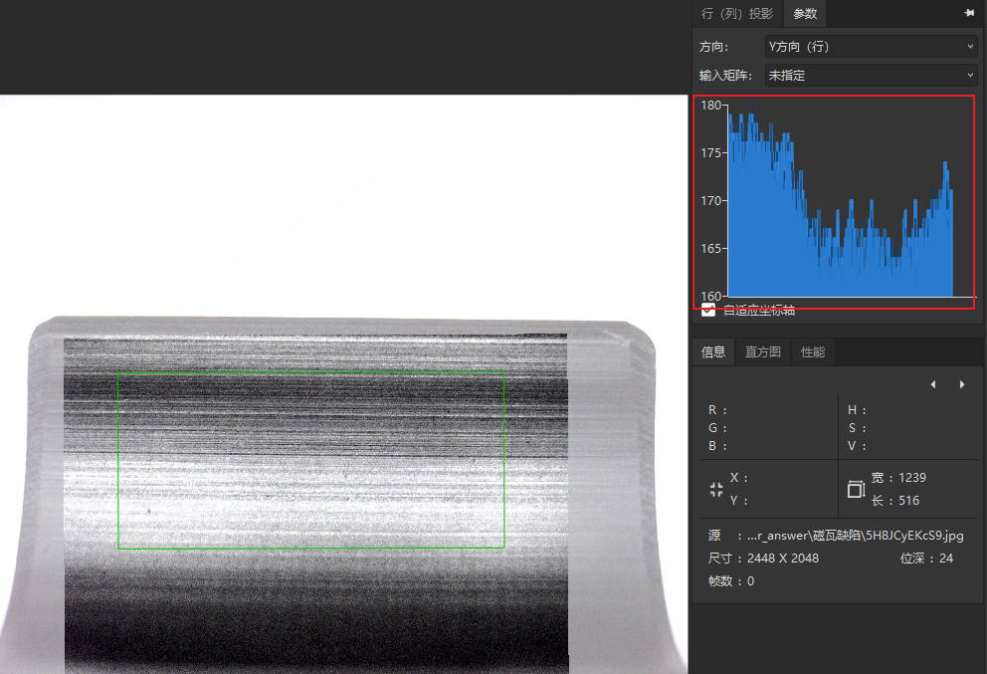Click inside the green ROI rectangle on image
Screen dimensions: 987x674
[310, 460]
